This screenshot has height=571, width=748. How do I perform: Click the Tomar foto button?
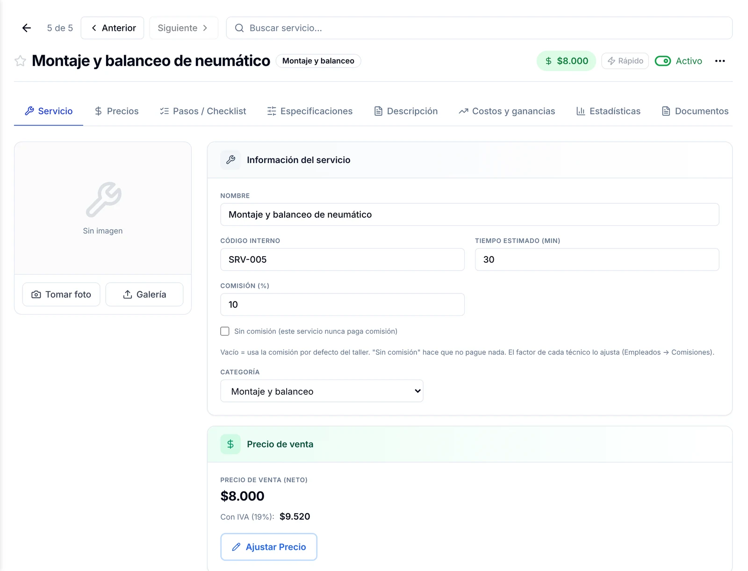[x=61, y=294]
